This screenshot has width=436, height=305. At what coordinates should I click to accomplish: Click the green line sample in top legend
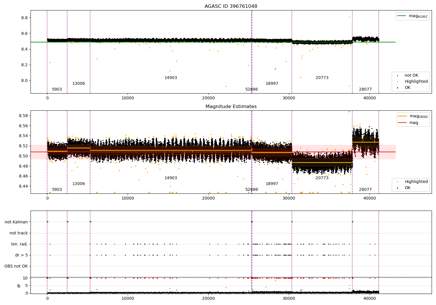(x=401, y=16)
